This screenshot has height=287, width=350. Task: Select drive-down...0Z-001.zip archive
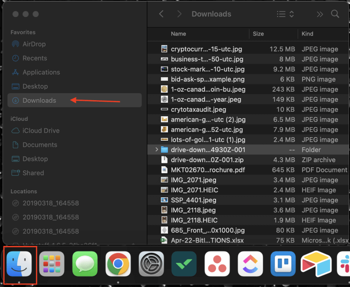pos(248,160)
